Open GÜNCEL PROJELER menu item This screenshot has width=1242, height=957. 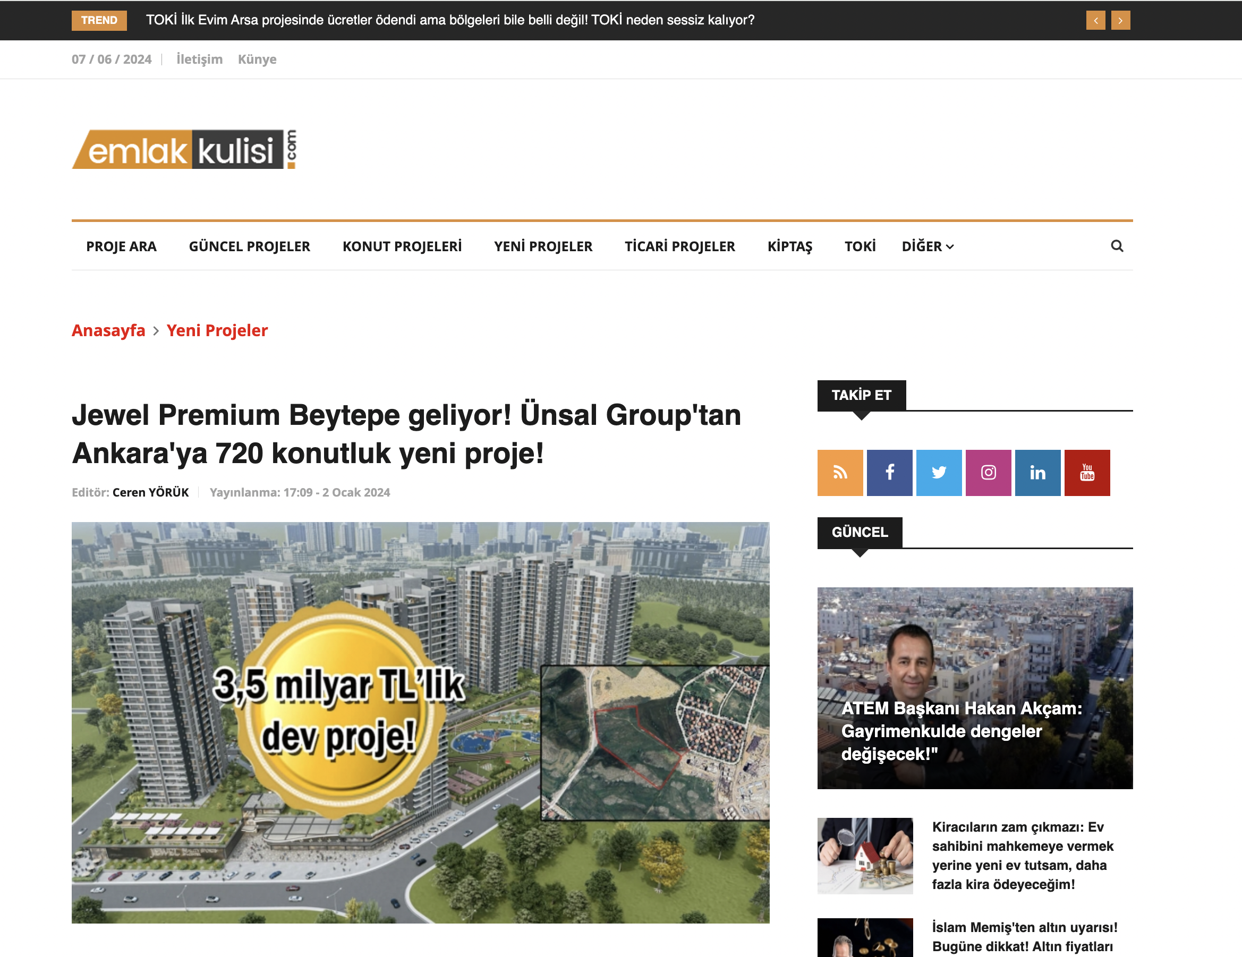click(250, 246)
